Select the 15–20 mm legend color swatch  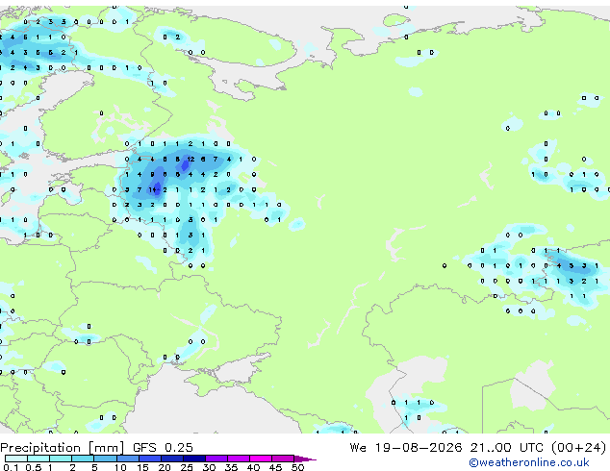[149, 459]
